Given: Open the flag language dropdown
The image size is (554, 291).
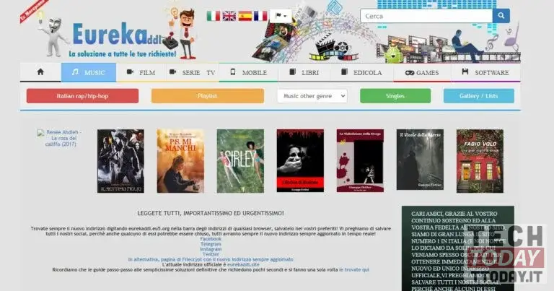Looking at the screenshot, I should tap(281, 16).
